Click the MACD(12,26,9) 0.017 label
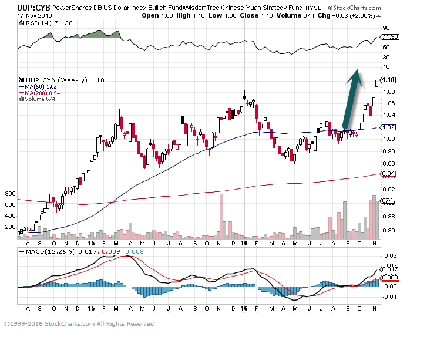 pyautogui.click(x=61, y=251)
